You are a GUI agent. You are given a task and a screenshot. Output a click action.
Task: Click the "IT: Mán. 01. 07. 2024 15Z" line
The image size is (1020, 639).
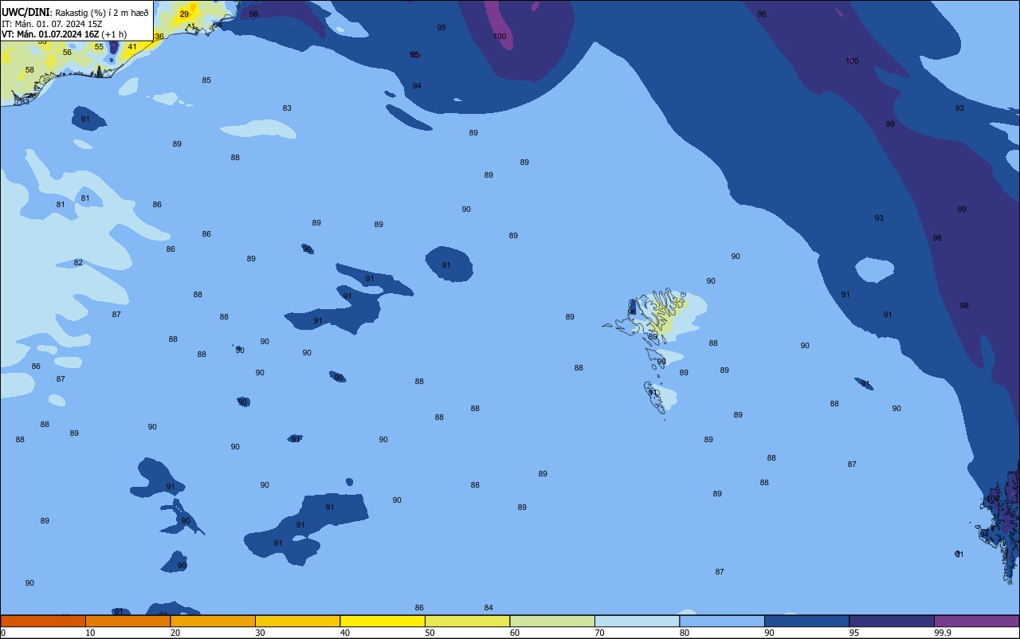point(52,24)
